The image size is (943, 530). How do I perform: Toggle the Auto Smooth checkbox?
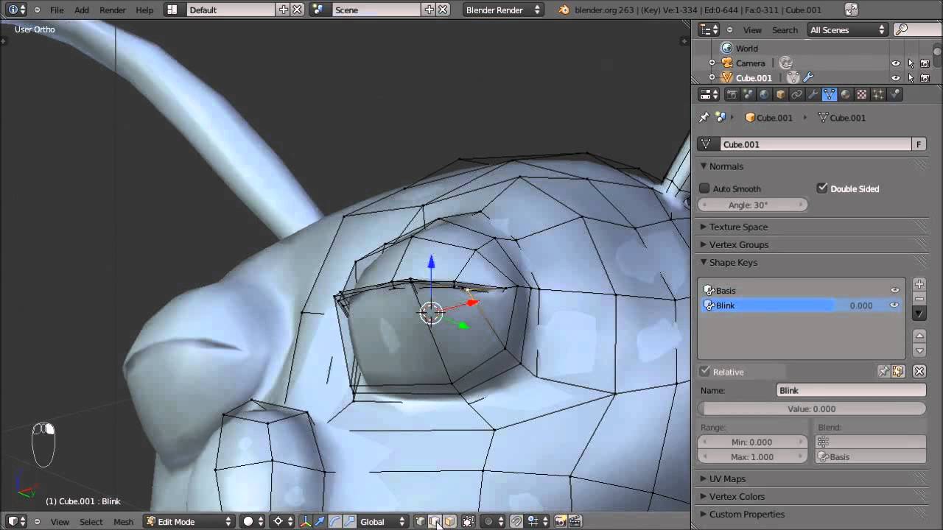pos(704,188)
